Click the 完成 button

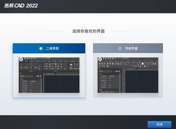point(159,124)
